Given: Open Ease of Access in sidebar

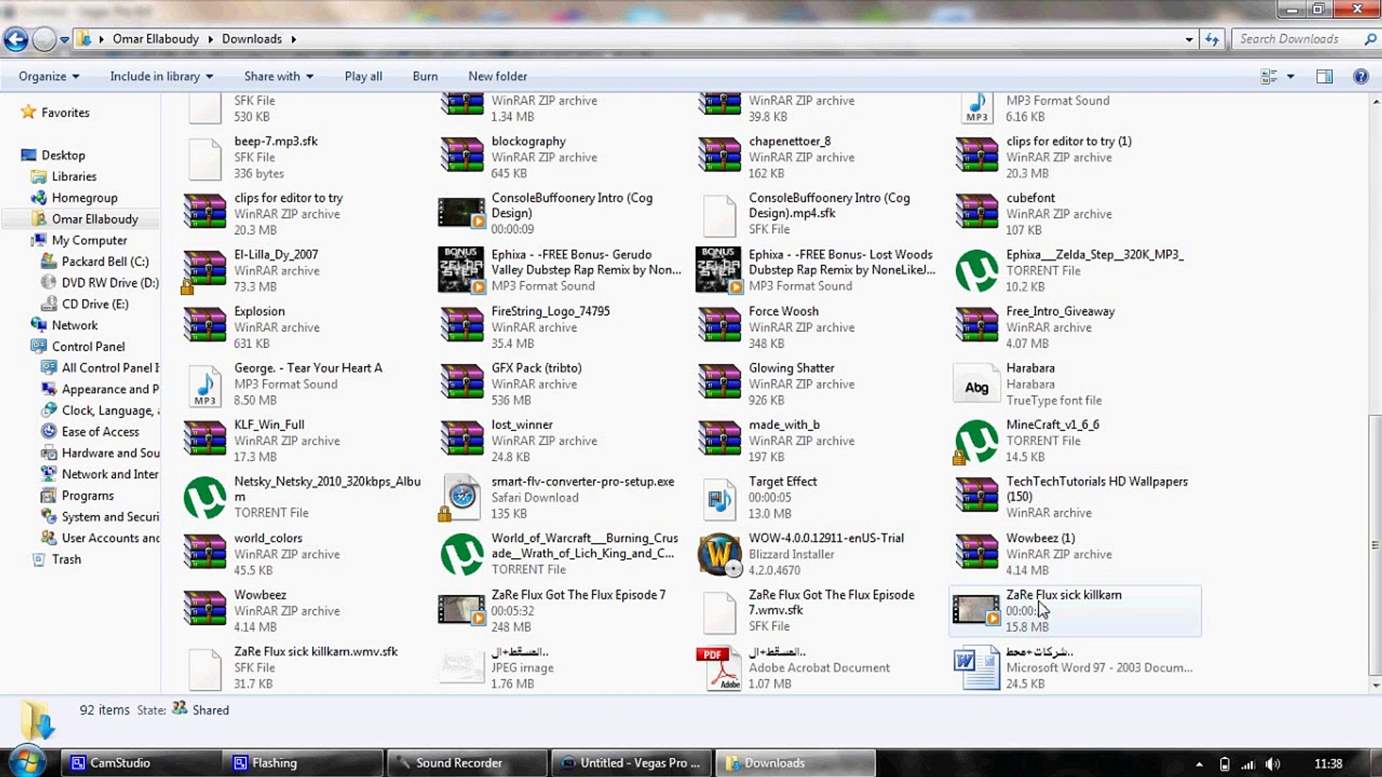Looking at the screenshot, I should pos(101,432).
